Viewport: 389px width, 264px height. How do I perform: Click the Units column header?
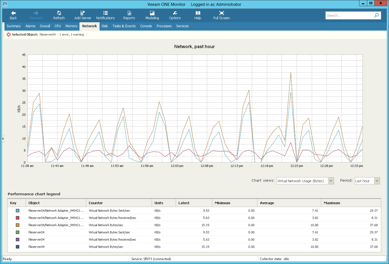click(x=164, y=203)
